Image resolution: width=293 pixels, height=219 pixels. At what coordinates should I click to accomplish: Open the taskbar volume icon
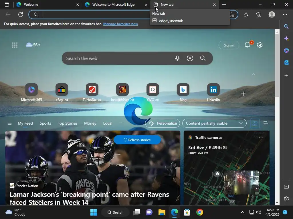[259, 212]
